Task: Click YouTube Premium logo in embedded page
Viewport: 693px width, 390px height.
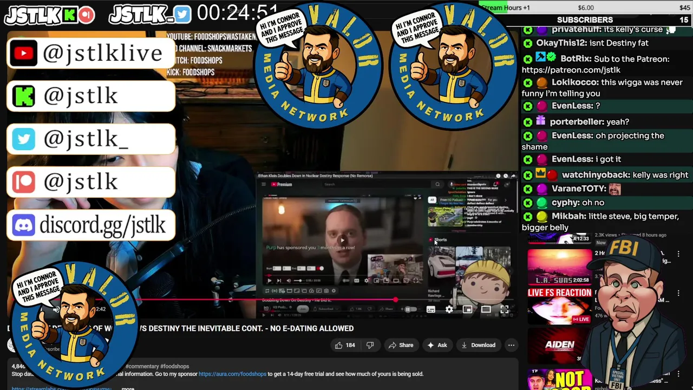Action: point(282,184)
